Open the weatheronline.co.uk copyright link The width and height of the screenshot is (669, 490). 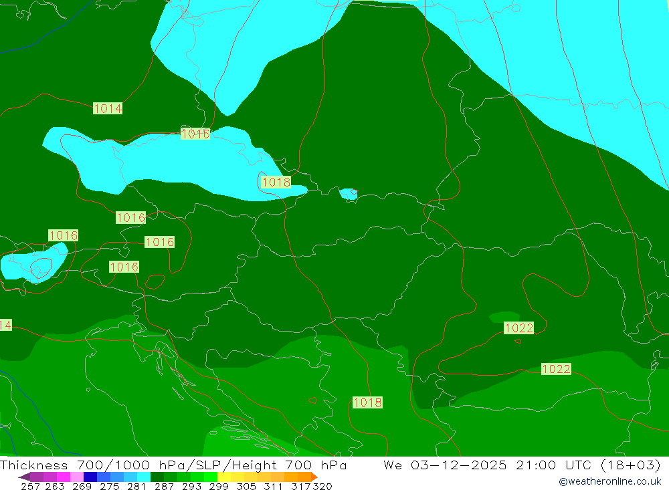(x=609, y=481)
